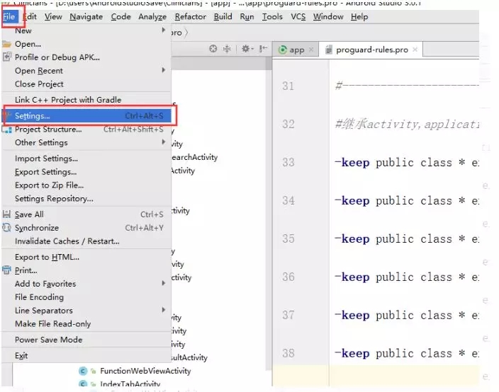
Task: Click the Print printer icon in menu
Action: pos(8,270)
